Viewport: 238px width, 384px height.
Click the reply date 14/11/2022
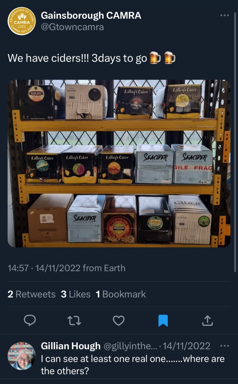tap(186, 346)
